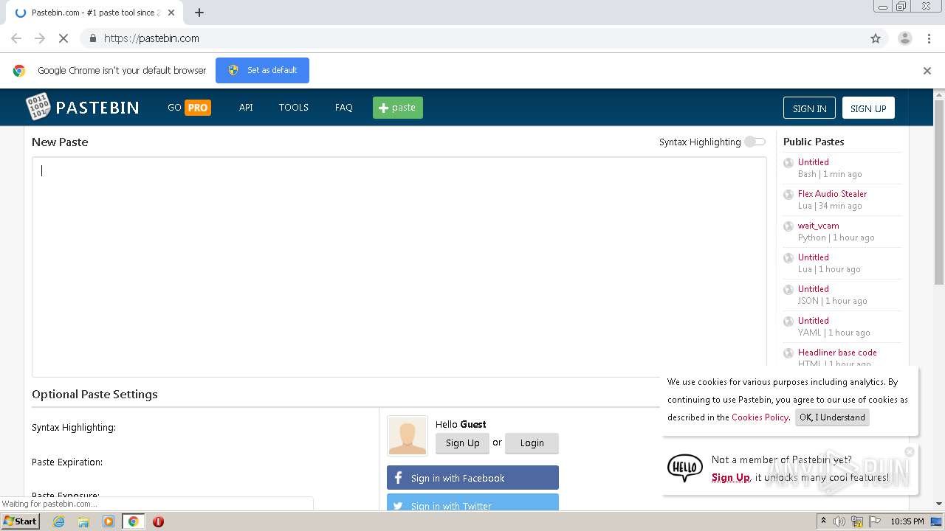Open Windows Explorer folder from taskbar
The image size is (945, 531).
click(83, 521)
